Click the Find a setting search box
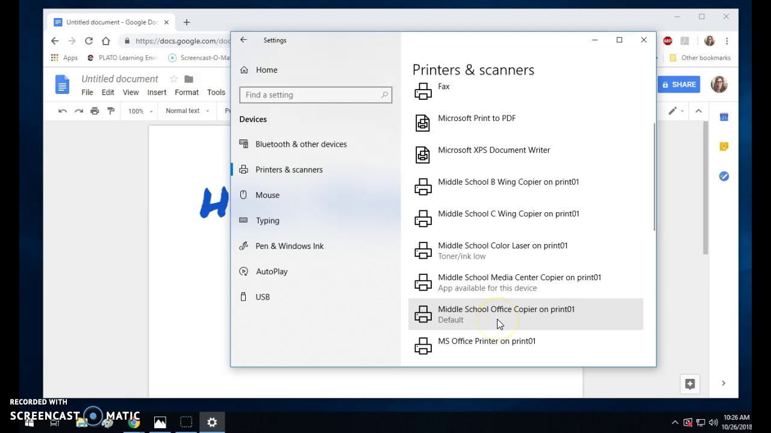771x433 pixels. tap(316, 95)
